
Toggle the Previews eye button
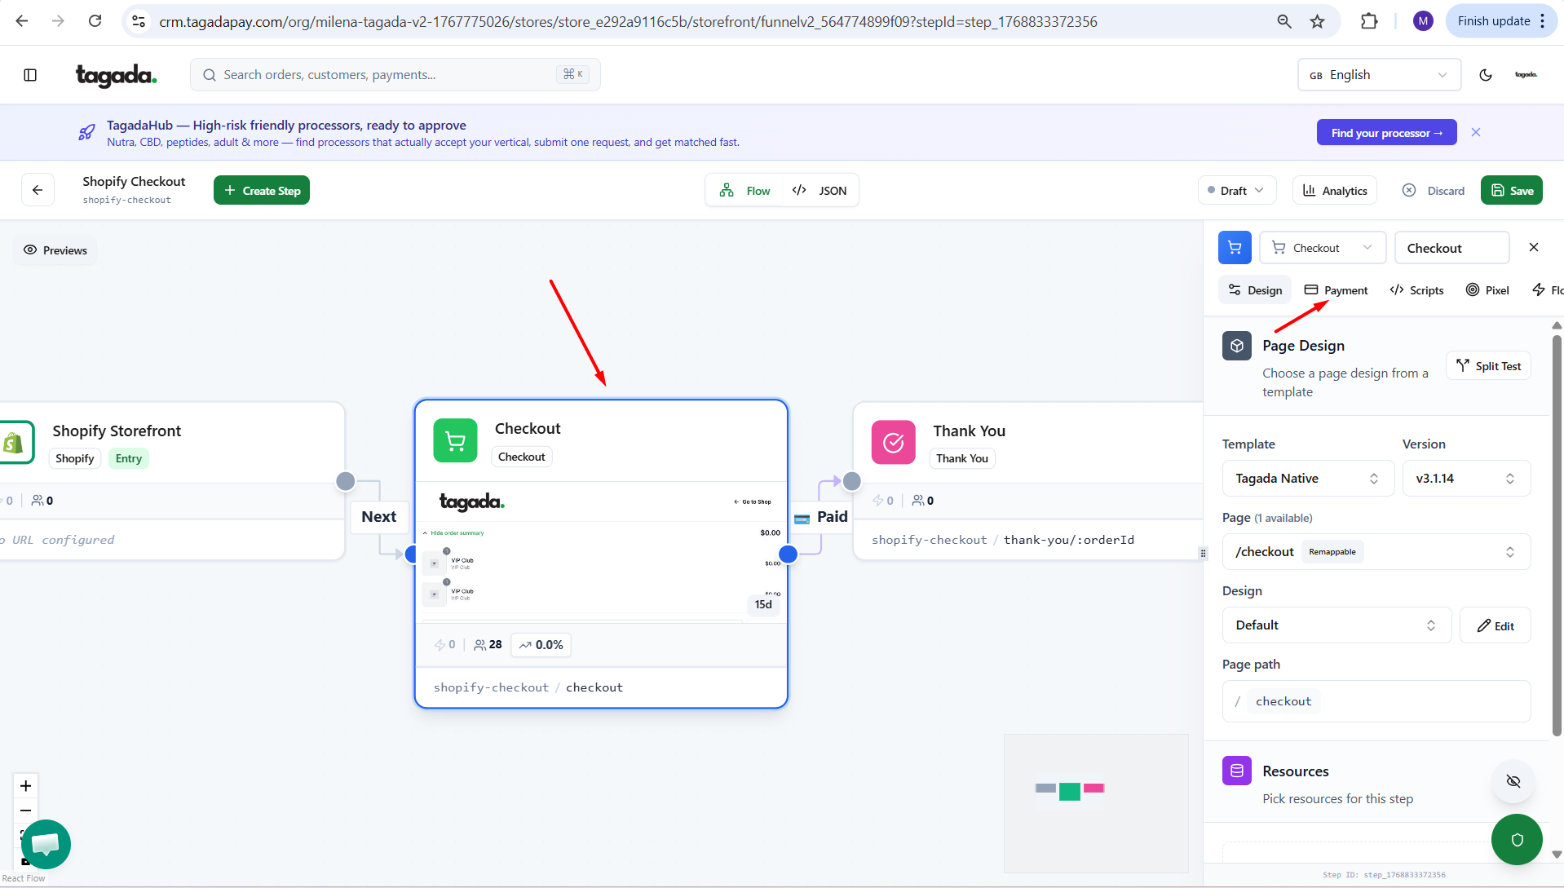55,250
